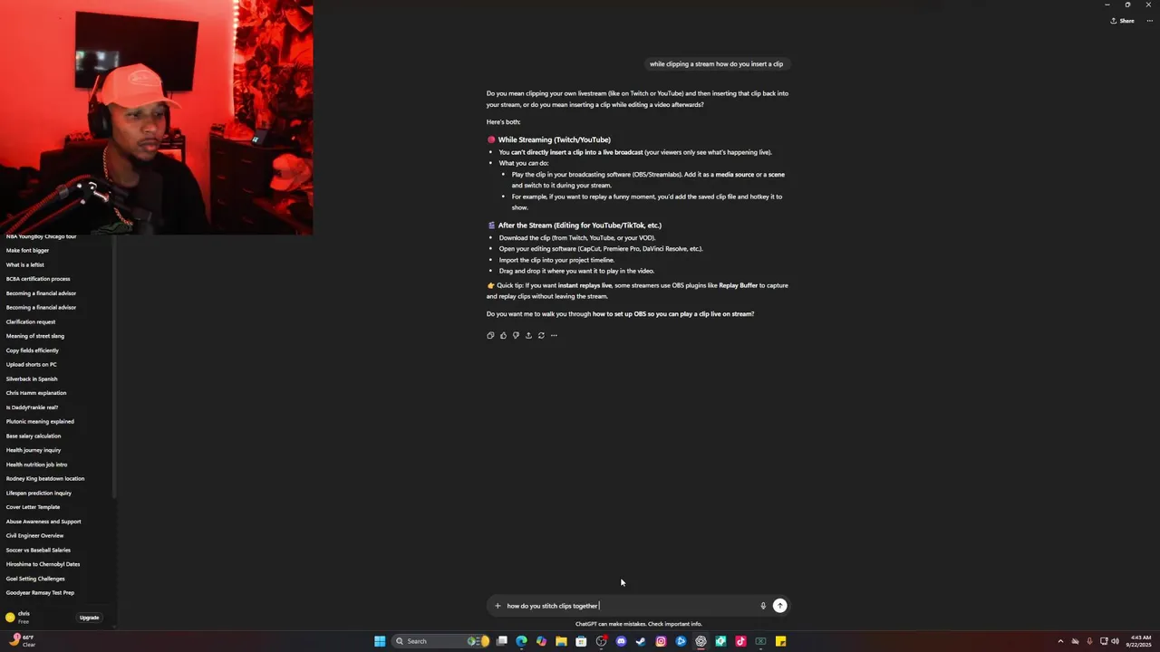Open Steam from the taskbar
Viewport: 1160px width, 652px height.
(641, 641)
